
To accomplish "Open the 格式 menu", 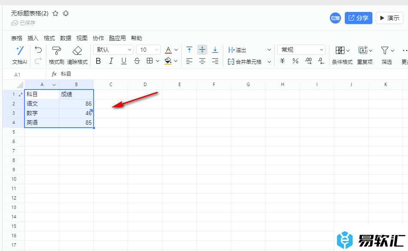I will 49,38.
